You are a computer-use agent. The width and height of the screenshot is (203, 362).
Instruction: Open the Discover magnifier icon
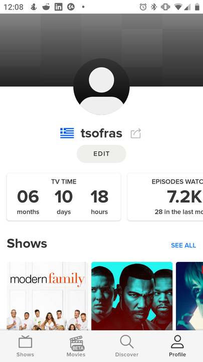pyautogui.click(x=127, y=342)
